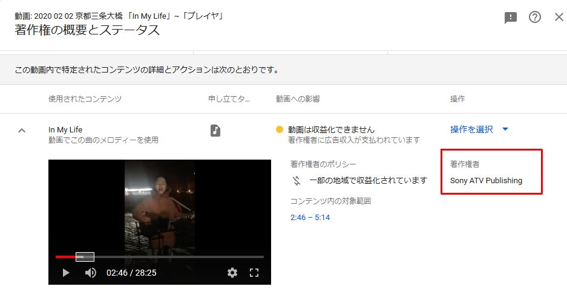The height and width of the screenshot is (292, 567).
Task: Click the highlighted claimed segment on timeline
Action: pyautogui.click(x=85, y=257)
